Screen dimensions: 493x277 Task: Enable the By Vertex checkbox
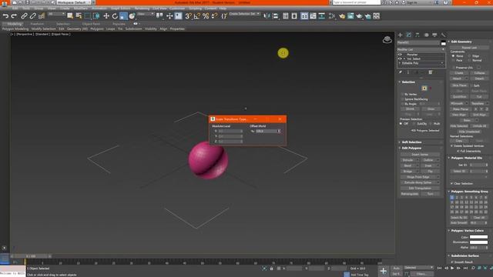click(x=402, y=94)
